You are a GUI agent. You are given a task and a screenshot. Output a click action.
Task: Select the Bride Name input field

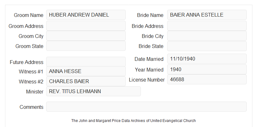click(207, 15)
